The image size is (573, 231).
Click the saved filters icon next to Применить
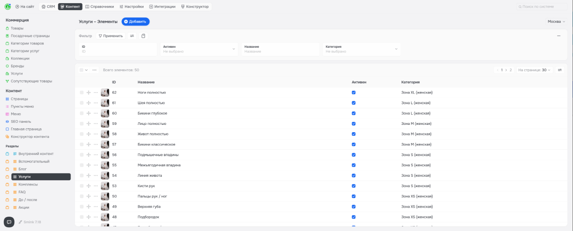click(143, 36)
